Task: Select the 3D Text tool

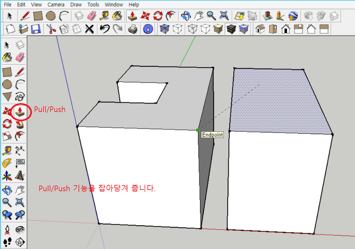Action: 20,175
